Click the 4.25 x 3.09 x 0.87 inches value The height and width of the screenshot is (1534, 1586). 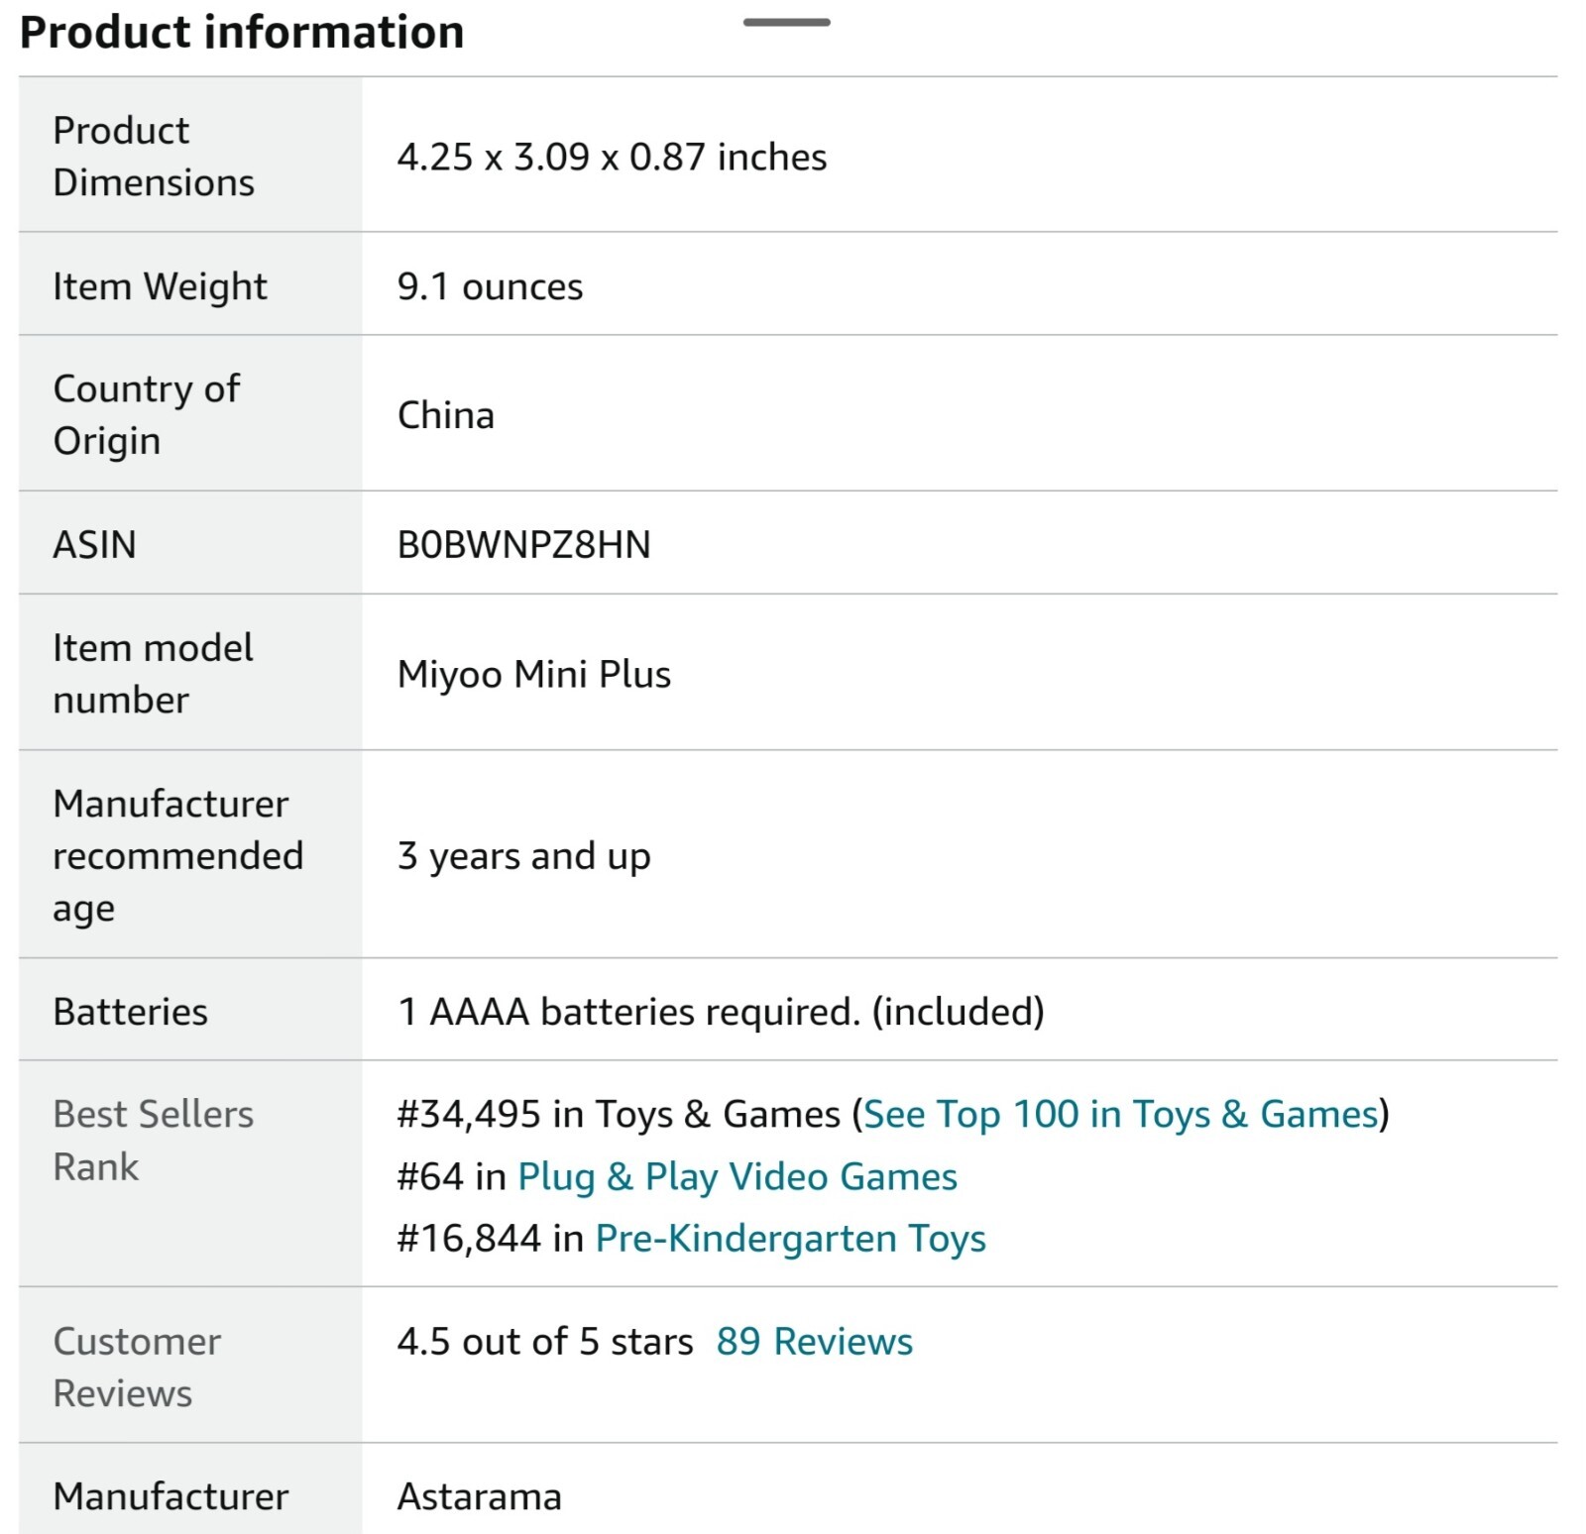tap(612, 157)
